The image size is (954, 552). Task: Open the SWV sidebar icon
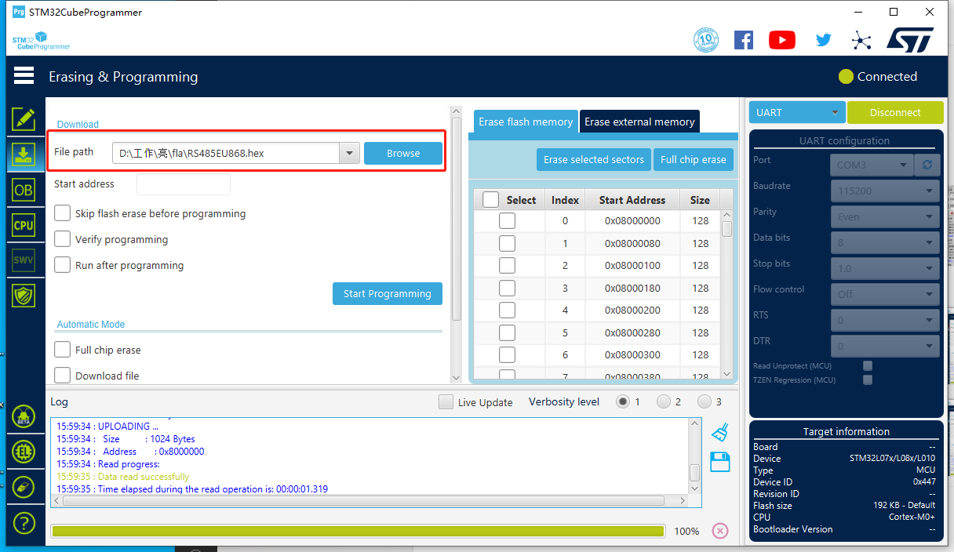[x=24, y=260]
